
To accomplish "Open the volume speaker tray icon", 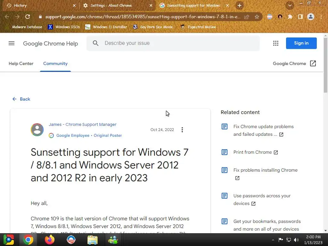I will point(296,240).
